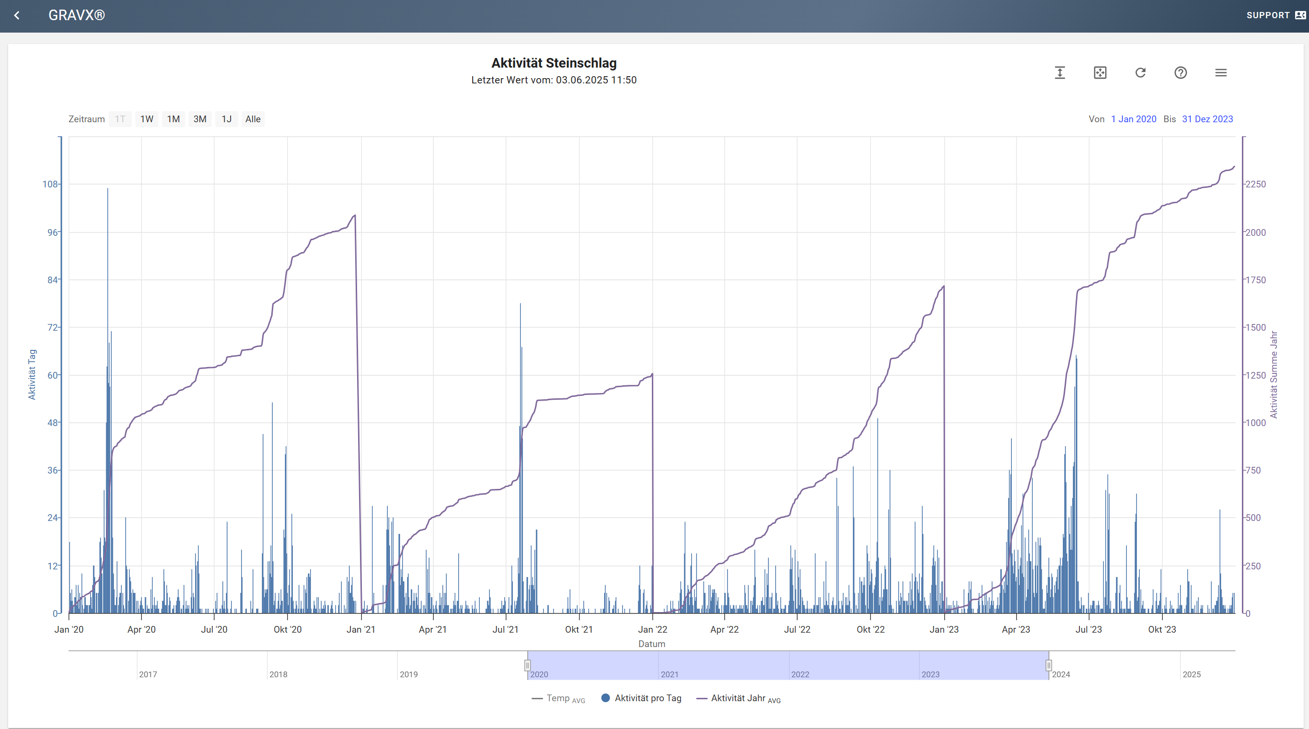Show all data with Alle
1309x729 pixels.
point(253,119)
